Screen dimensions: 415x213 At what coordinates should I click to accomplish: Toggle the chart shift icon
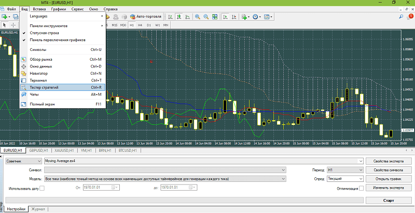tap(234, 17)
